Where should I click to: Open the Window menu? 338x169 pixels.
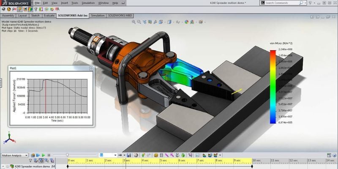click(x=104, y=3)
